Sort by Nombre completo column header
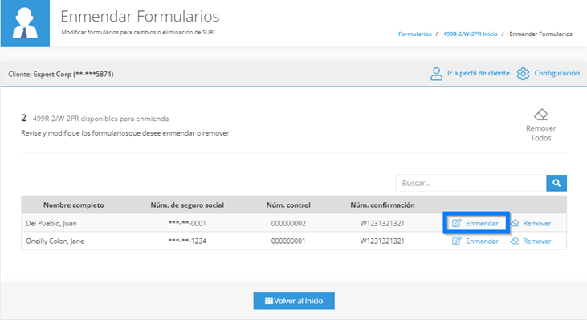This screenshot has height=320, width=587. pyautogui.click(x=74, y=205)
